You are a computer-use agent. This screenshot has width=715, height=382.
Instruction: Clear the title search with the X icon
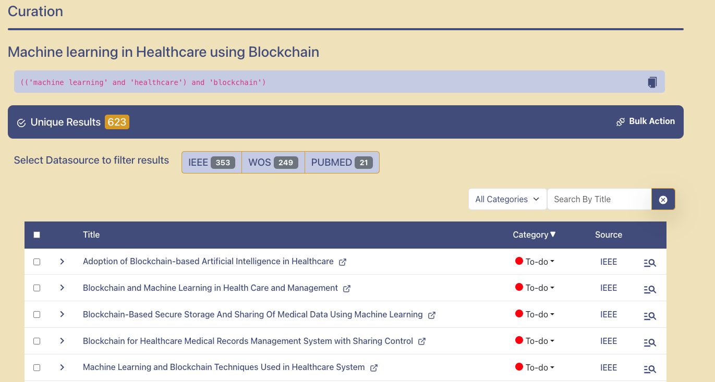point(663,199)
